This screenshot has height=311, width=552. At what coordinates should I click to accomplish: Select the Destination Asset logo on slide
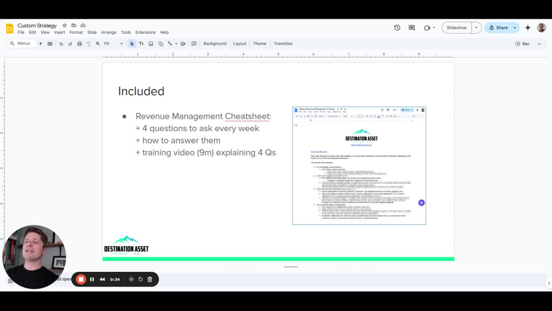[126, 245]
